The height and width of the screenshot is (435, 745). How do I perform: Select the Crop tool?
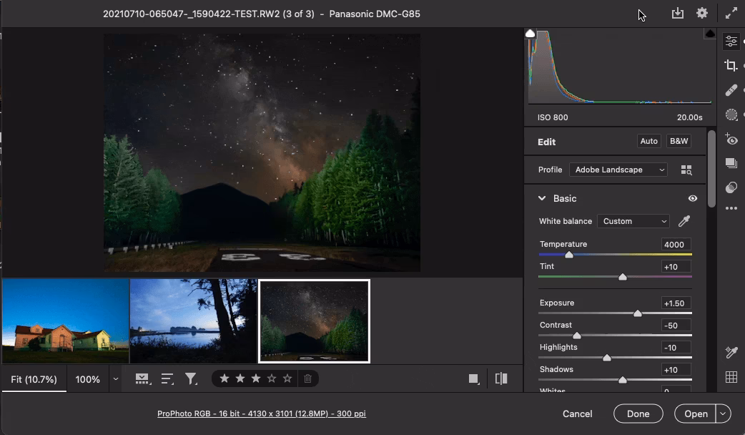tap(731, 65)
